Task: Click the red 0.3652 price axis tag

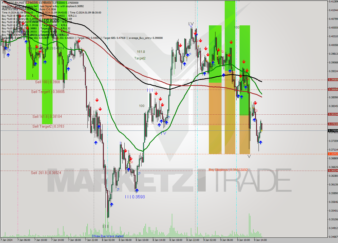Action: pos(333,170)
